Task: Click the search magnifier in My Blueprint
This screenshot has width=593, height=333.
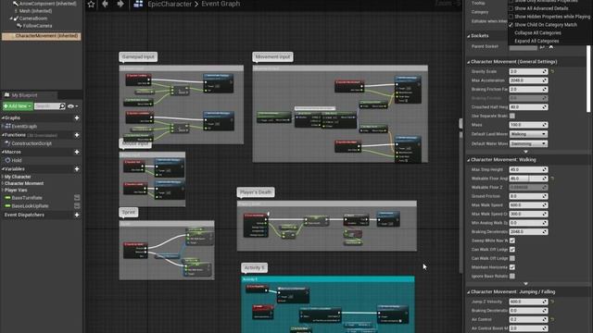Action: tap(62, 106)
